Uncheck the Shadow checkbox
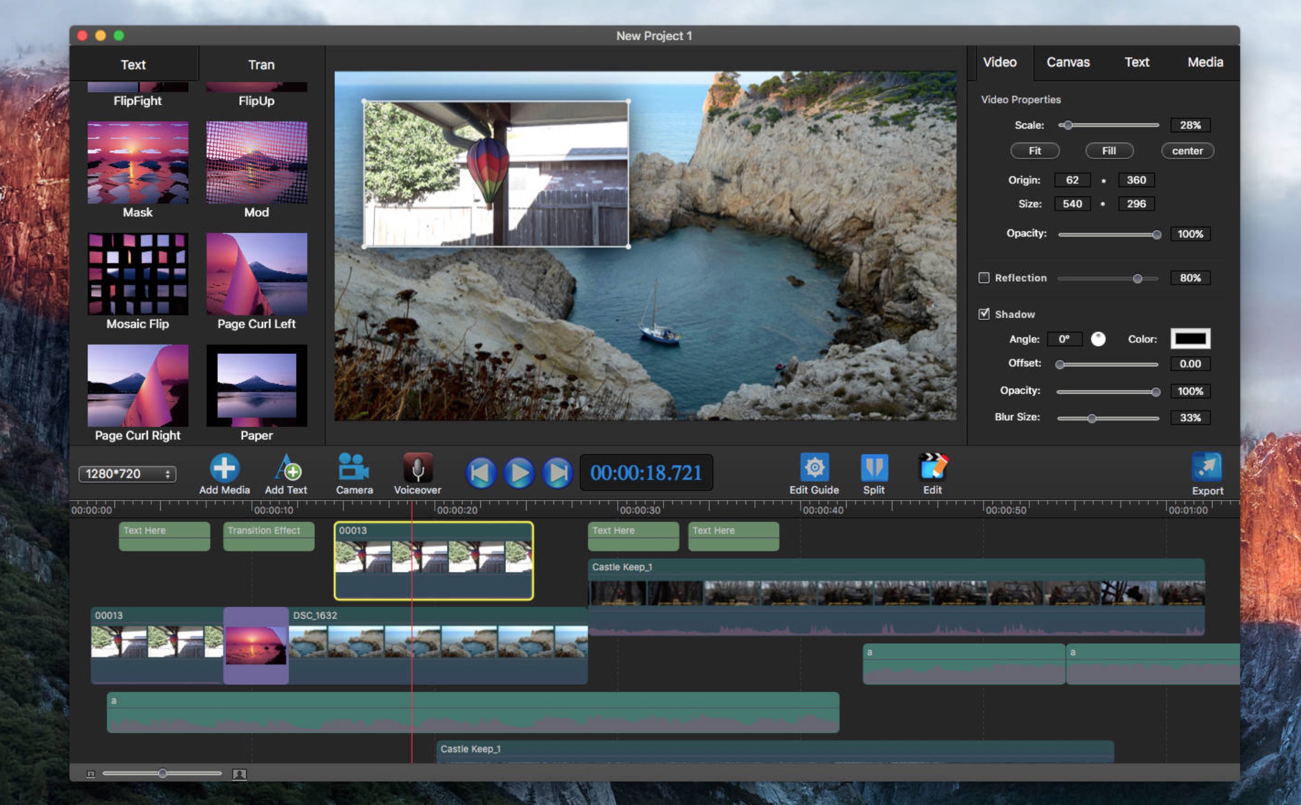Viewport: 1301px width, 805px height. (x=983, y=314)
